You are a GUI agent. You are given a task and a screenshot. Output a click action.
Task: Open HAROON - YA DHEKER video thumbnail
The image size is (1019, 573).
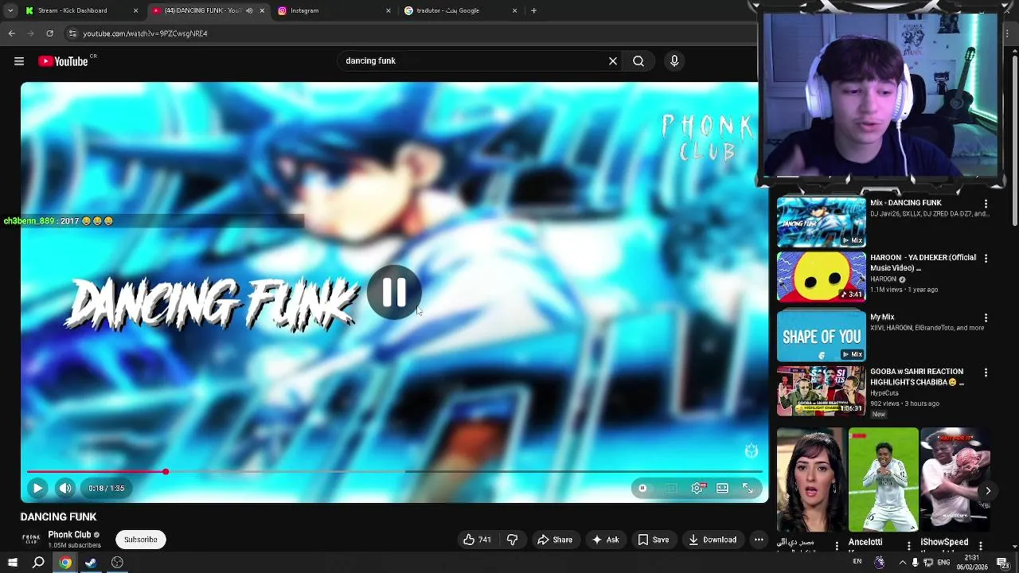click(x=821, y=277)
